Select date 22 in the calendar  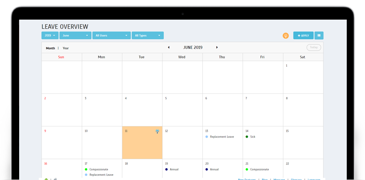287,164
